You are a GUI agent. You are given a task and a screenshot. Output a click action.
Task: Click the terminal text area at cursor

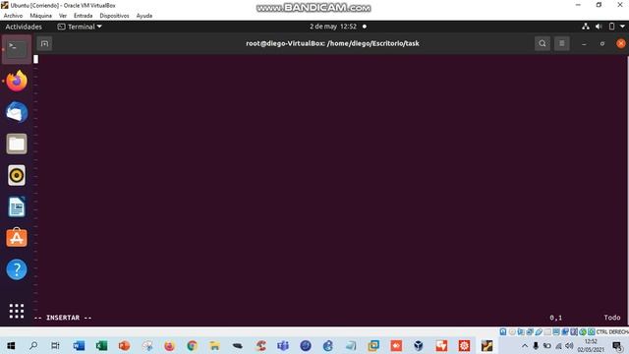(x=35, y=59)
